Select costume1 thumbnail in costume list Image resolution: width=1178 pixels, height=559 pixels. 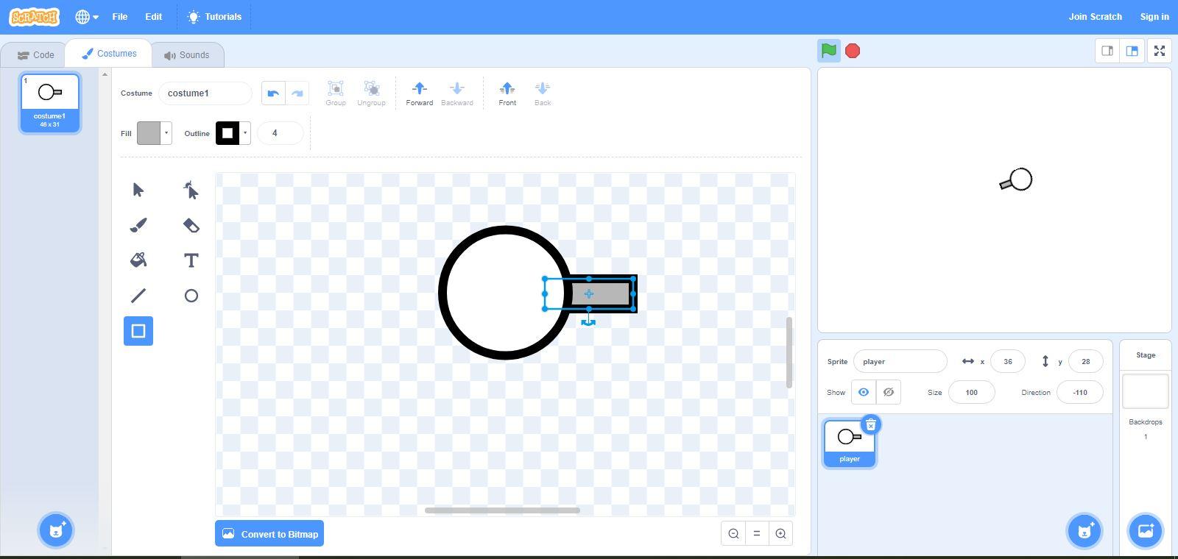point(50,103)
